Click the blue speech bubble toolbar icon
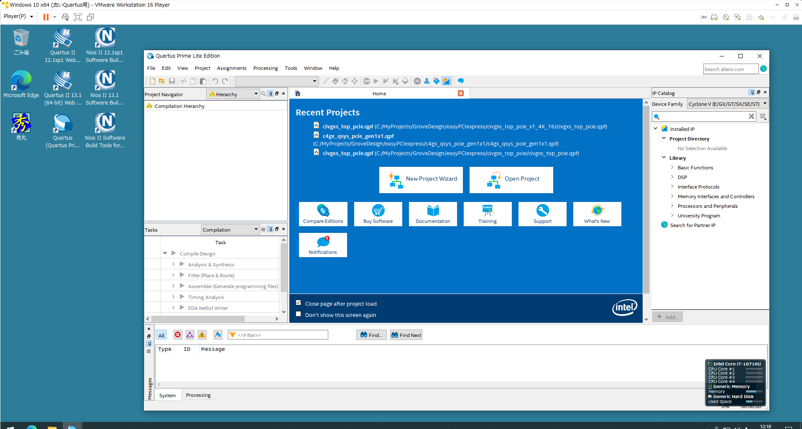The image size is (802, 429). click(461, 81)
